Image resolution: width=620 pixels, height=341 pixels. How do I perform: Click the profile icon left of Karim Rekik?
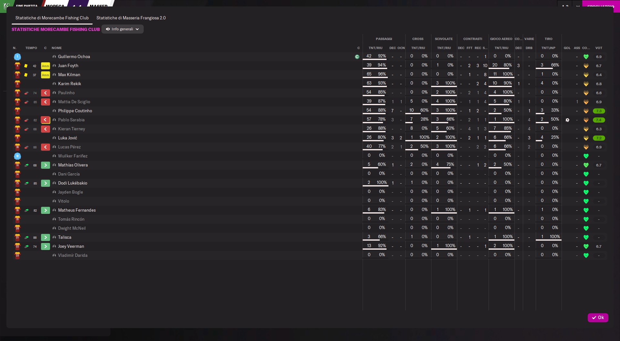[54, 84]
